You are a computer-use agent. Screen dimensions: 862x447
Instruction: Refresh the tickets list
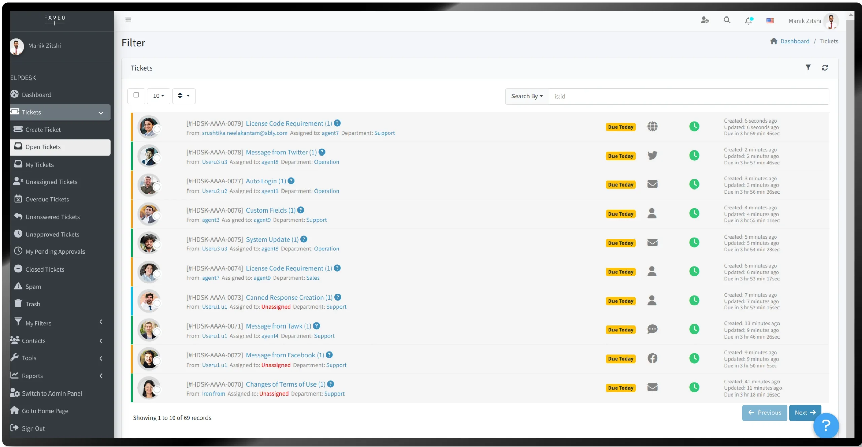point(825,67)
